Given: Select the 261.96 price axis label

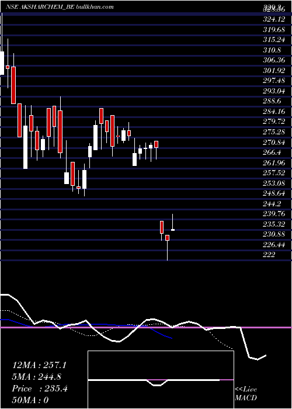Looking at the screenshot, I should pyautogui.click(x=274, y=162).
